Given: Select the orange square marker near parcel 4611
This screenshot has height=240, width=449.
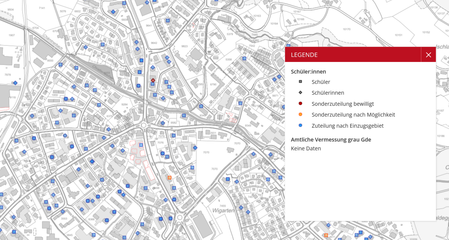Looking at the screenshot, I should 326,235.
